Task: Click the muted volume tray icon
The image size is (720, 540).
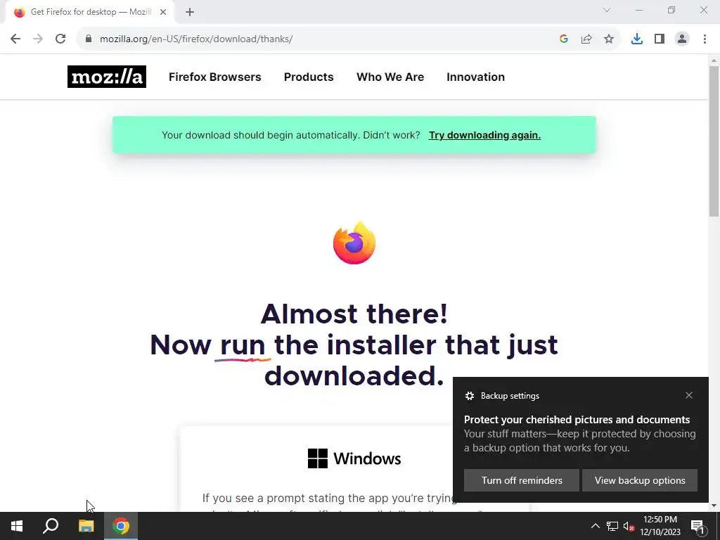Action: point(629,526)
